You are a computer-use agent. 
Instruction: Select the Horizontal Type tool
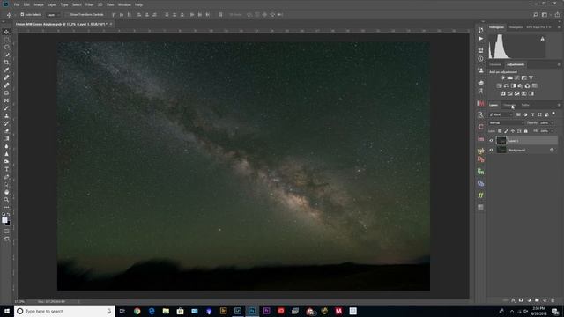[6, 169]
